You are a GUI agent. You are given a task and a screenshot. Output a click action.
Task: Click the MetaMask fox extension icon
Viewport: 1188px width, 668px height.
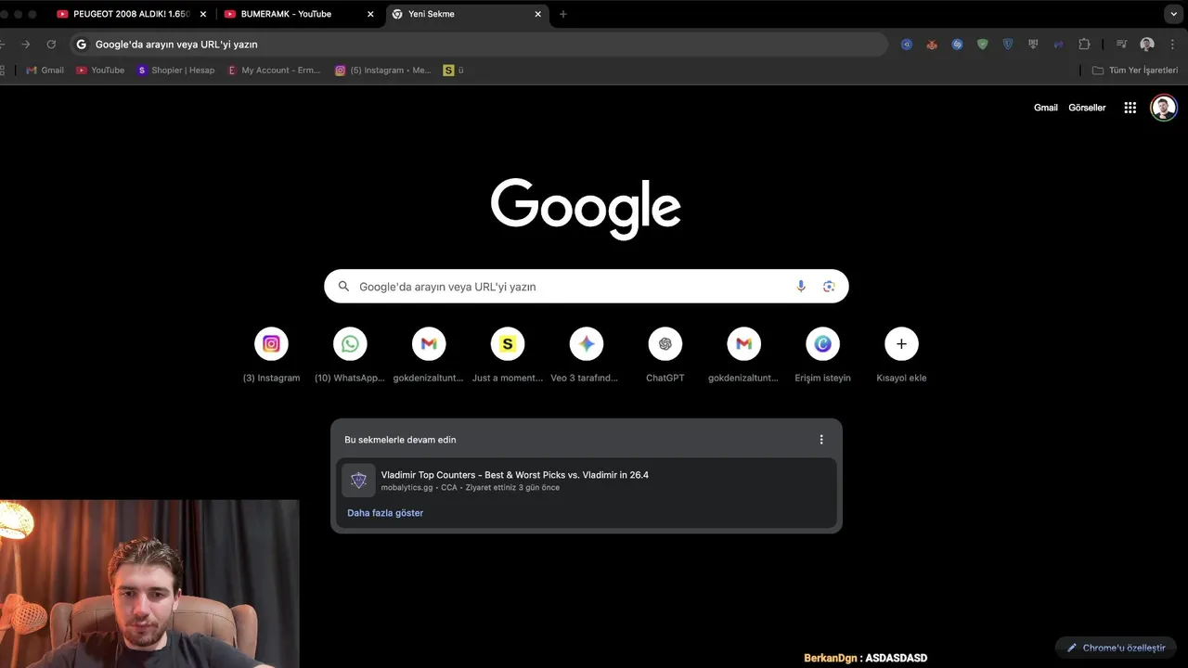pyautogui.click(x=932, y=44)
